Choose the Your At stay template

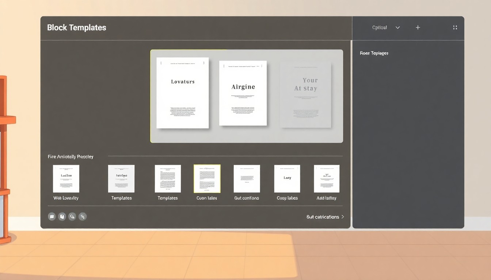306,94
